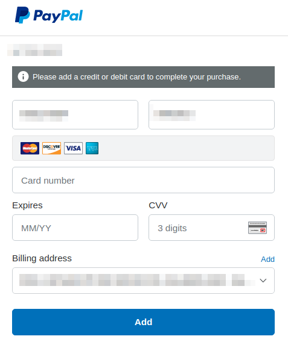Select the Visa card icon
Image resolution: width=288 pixels, height=348 pixels.
[74, 148]
